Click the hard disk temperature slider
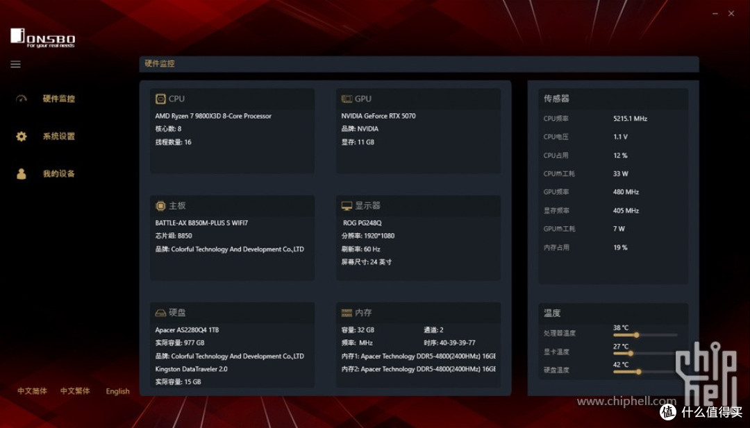The width and height of the screenshot is (750, 428). point(644,372)
